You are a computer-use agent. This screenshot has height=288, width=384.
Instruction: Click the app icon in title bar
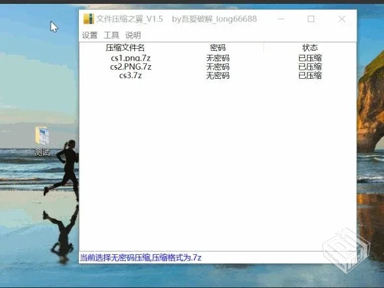[x=89, y=19]
